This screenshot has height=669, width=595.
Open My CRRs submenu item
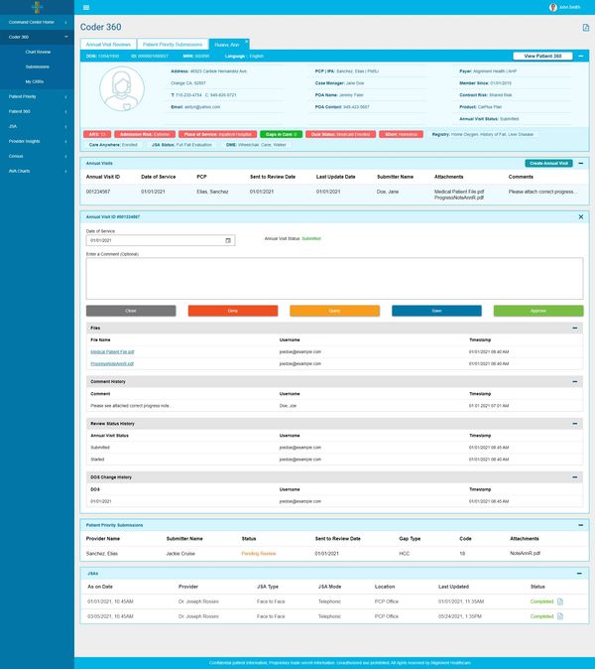[34, 81]
